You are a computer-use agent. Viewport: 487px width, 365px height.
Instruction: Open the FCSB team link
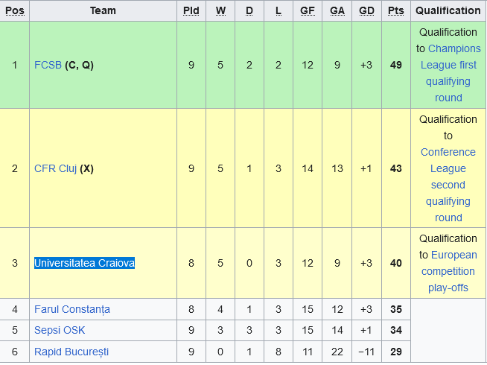tap(48, 65)
